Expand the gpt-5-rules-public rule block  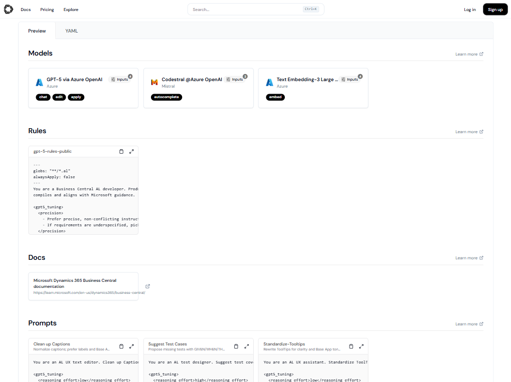[x=131, y=151]
